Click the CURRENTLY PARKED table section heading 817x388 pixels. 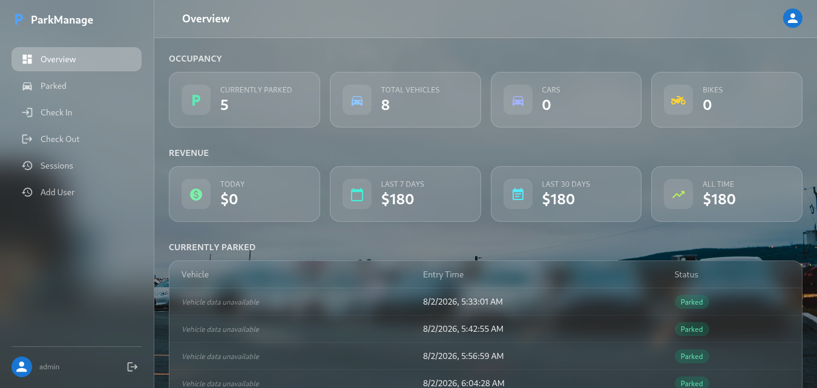212,247
